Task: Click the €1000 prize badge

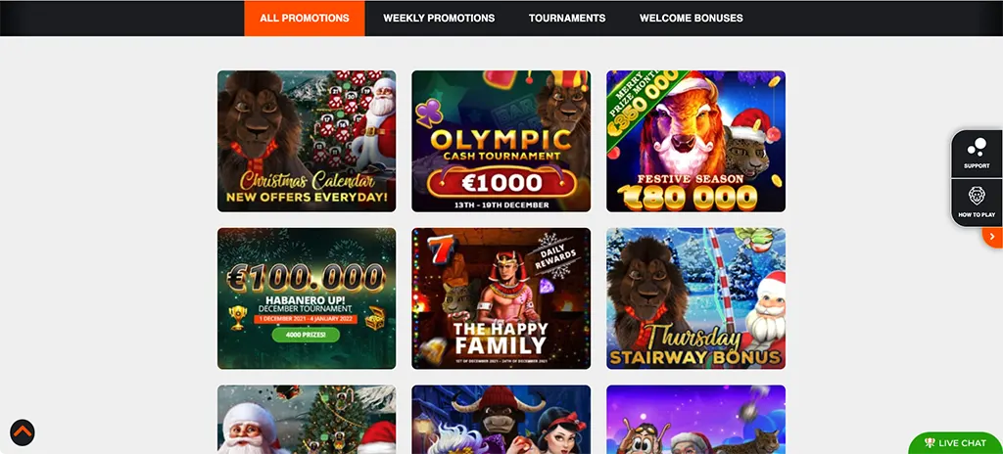Action: (x=501, y=181)
